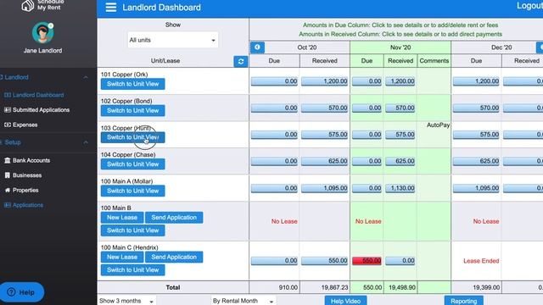
Task: Click the red overdue 550.00 due amount
Action: pyautogui.click(x=367, y=260)
